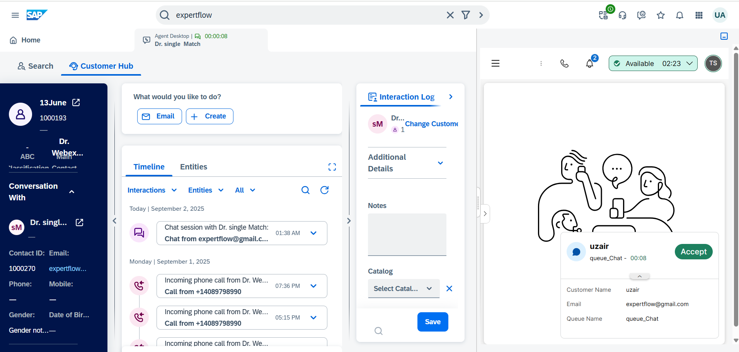The width and height of the screenshot is (739, 352).
Task: Switch to the Entities tab
Action: (x=193, y=167)
